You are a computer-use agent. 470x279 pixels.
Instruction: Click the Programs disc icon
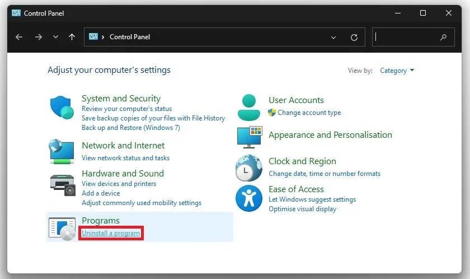[62, 229]
